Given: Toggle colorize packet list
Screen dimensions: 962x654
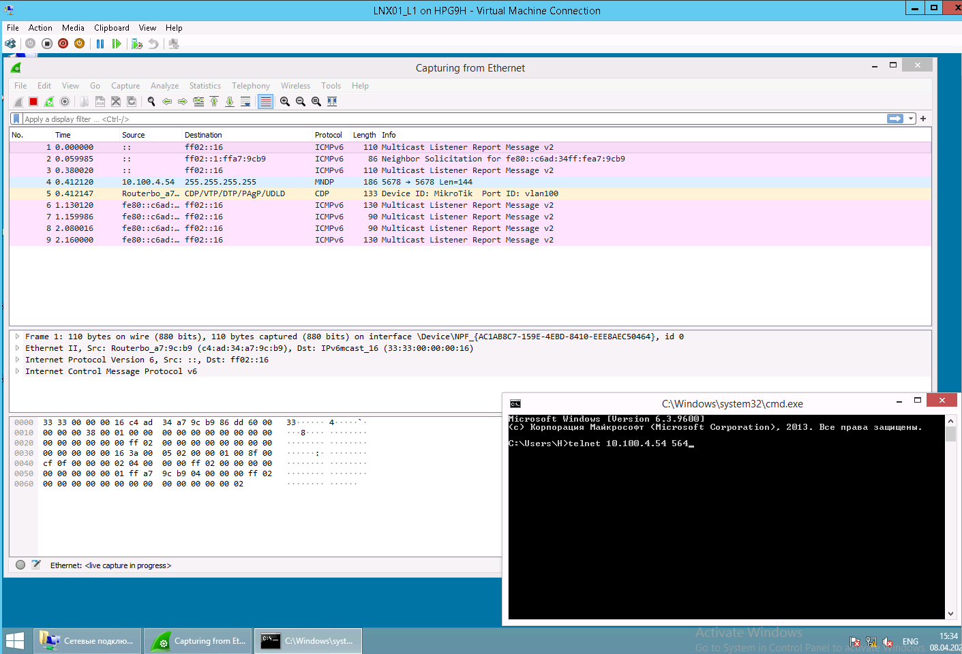Looking at the screenshot, I should tap(265, 101).
